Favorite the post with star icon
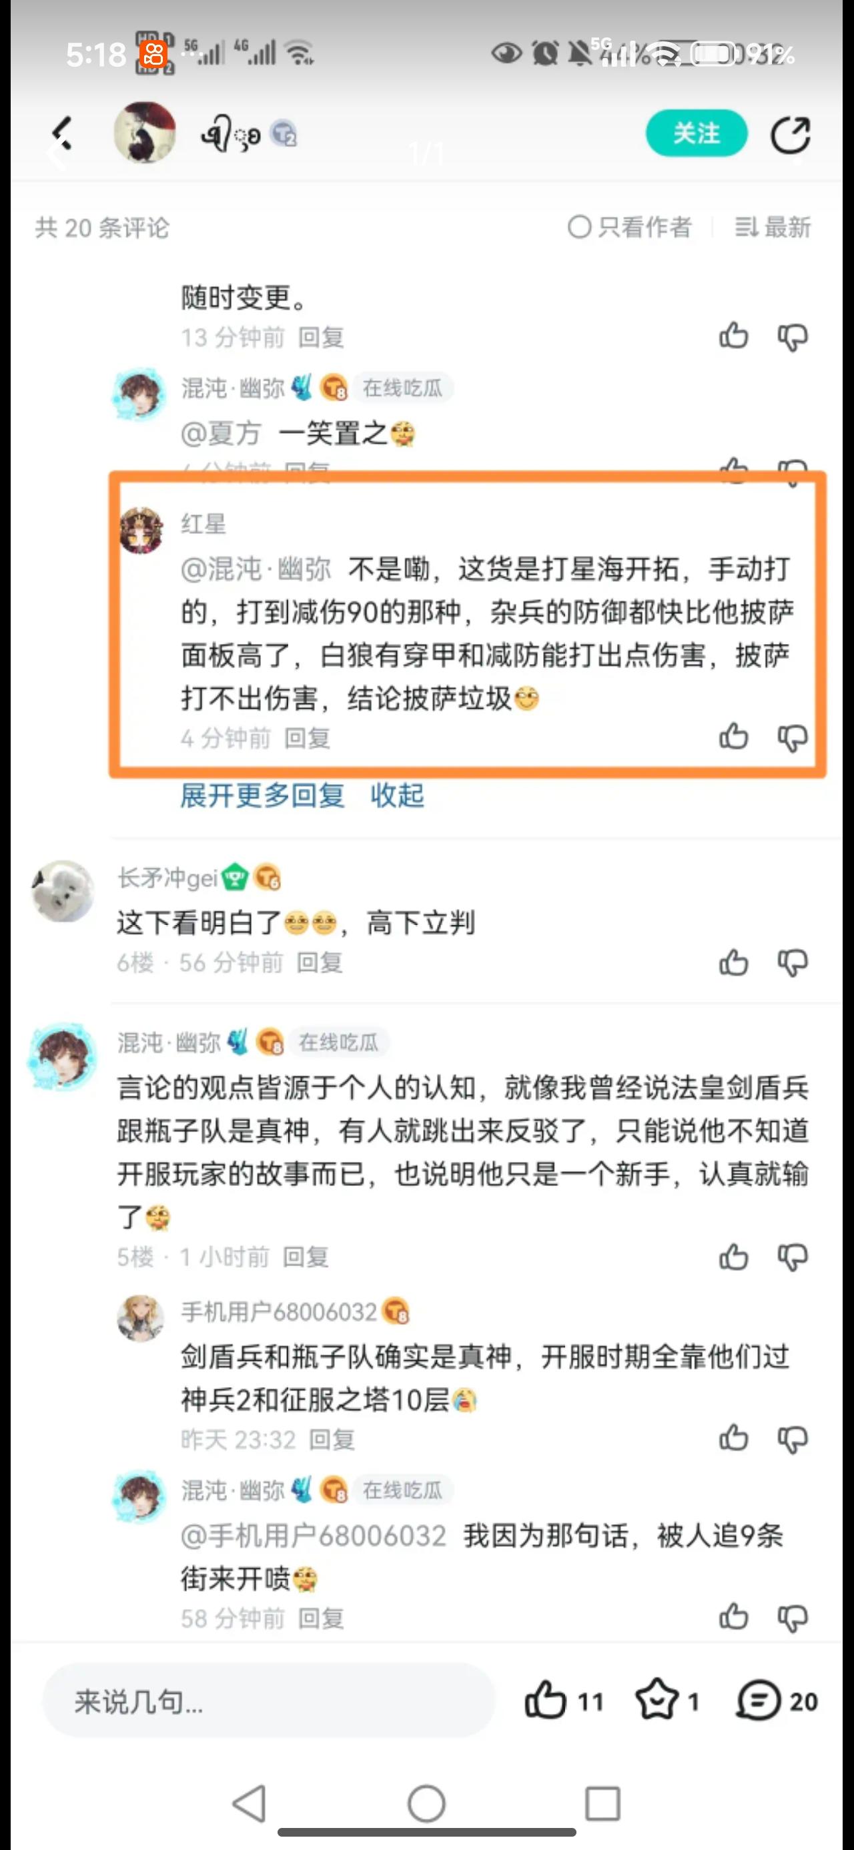854x1850 pixels. coord(667,1701)
